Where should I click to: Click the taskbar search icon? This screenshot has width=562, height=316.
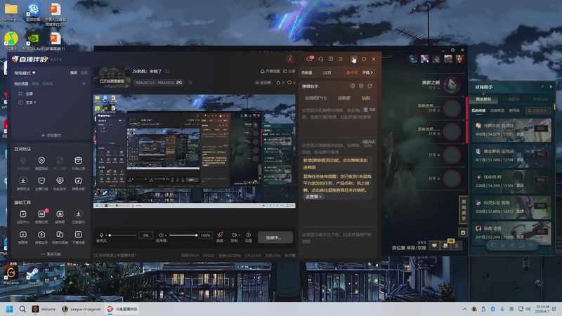click(22, 309)
